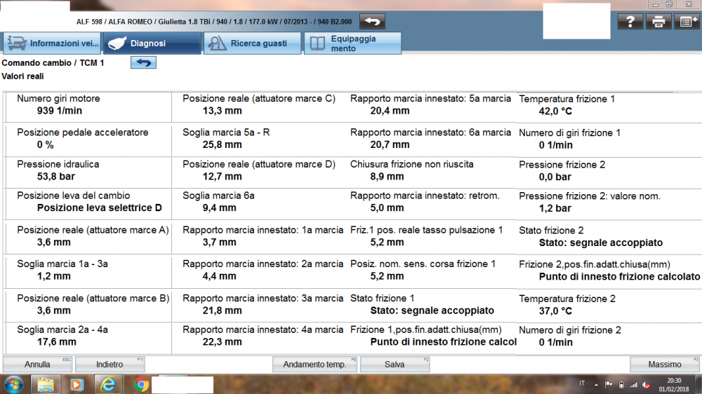Click the back arrow beside the vehicle title
The image size is (702, 394).
coord(373,22)
